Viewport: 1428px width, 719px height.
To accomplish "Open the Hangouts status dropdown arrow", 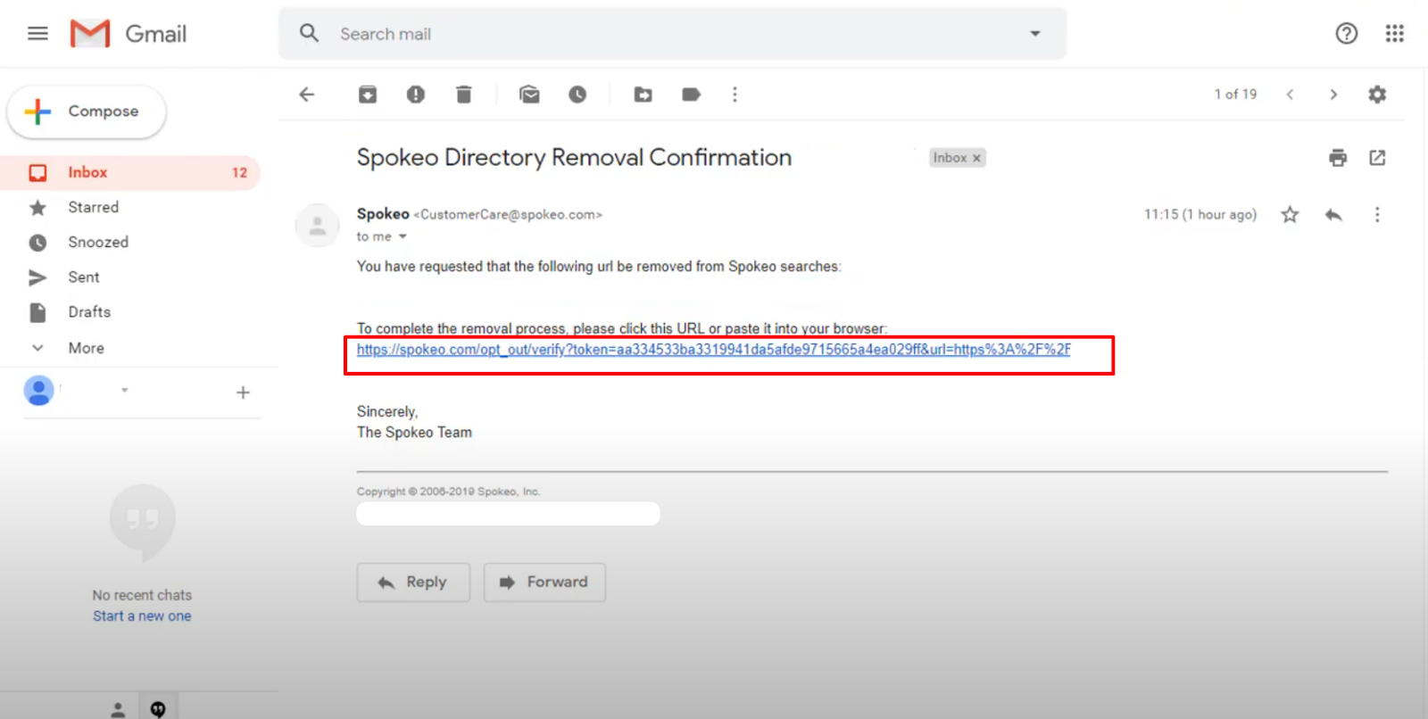I will (125, 390).
